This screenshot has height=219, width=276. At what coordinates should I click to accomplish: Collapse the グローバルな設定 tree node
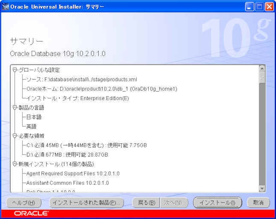pyautogui.click(x=15, y=70)
